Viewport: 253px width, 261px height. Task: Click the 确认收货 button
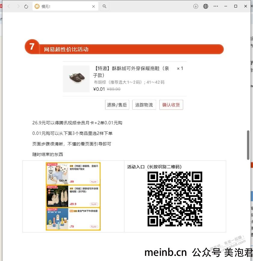click(x=171, y=105)
